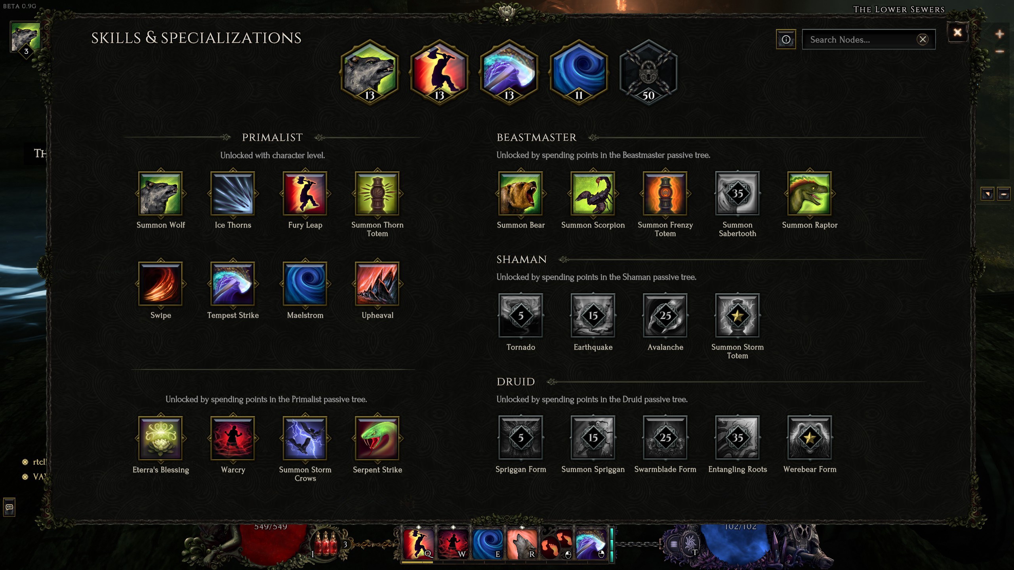
Task: Select the Summon Thorn Totem skill
Action: [x=377, y=194]
